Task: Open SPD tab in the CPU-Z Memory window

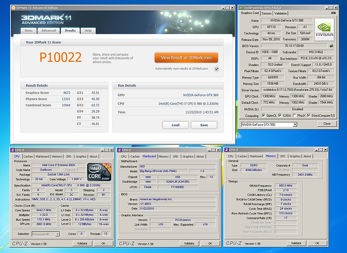Action: pyautogui.click(x=282, y=156)
